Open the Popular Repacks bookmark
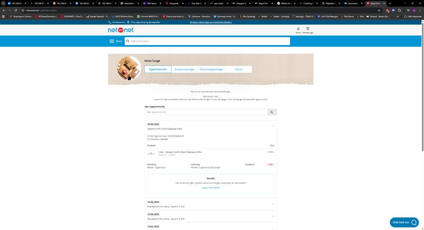The image size is (424, 230). click(x=97, y=16)
